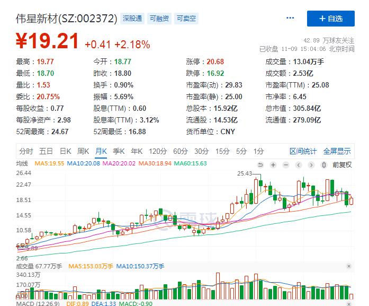Open the 前复权 adjustment dropdown
This screenshot has width=369, height=306.
342,165
